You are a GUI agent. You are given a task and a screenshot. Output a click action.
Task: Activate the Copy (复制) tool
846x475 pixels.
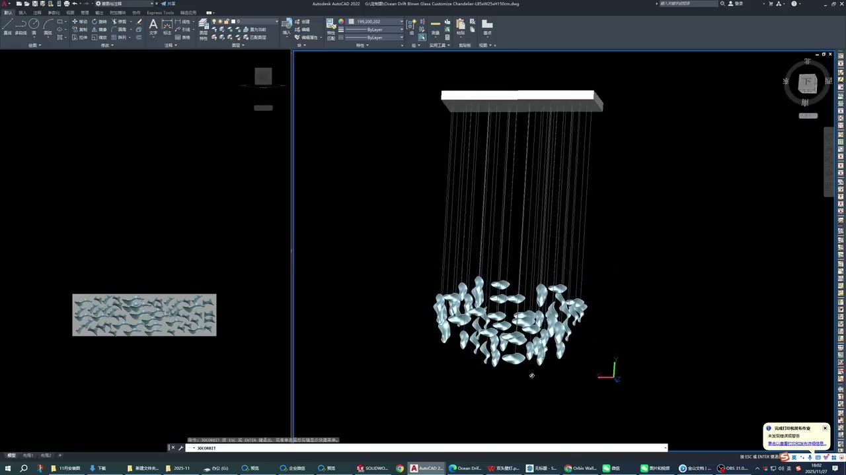click(x=79, y=30)
